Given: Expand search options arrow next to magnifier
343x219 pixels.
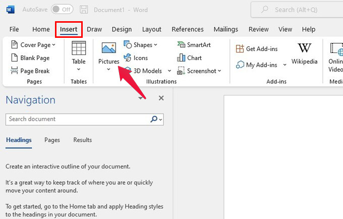Looking at the screenshot, I should pyautogui.click(x=160, y=120).
